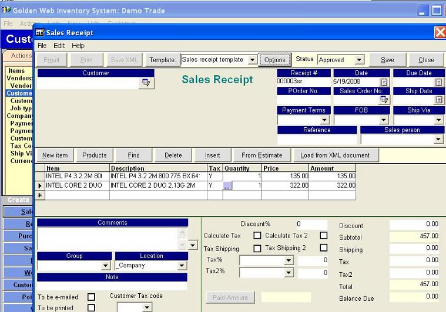The width and height of the screenshot is (446, 312).
Task: Select the row marker for INTEL CORE 2 DUO
Action: [x=40, y=186]
